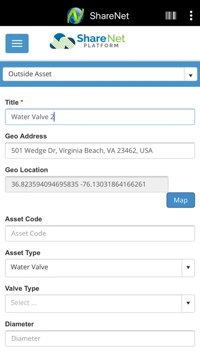
Task: Open the hamburger navigation menu
Action: pyautogui.click(x=17, y=43)
